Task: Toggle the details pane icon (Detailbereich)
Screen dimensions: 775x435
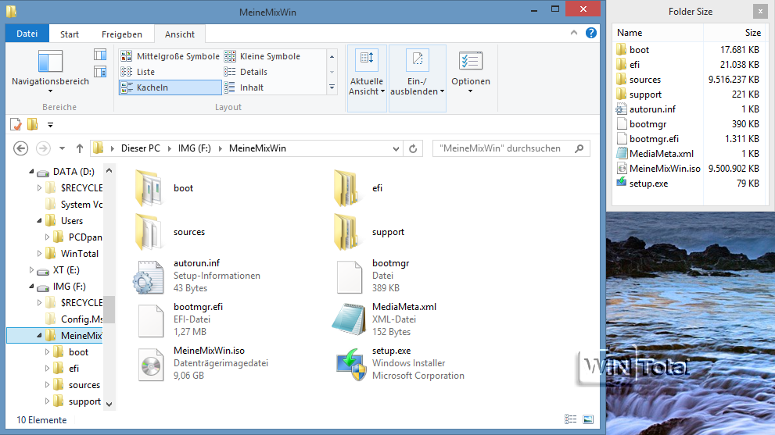Action: coord(100,72)
